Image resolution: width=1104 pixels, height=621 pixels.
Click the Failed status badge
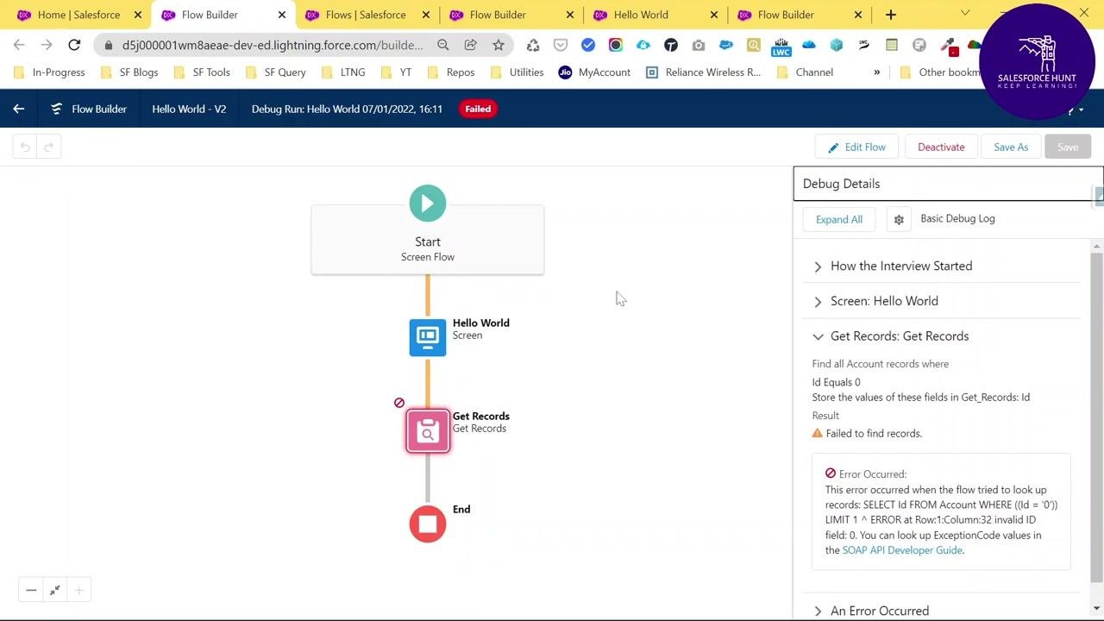coord(478,109)
